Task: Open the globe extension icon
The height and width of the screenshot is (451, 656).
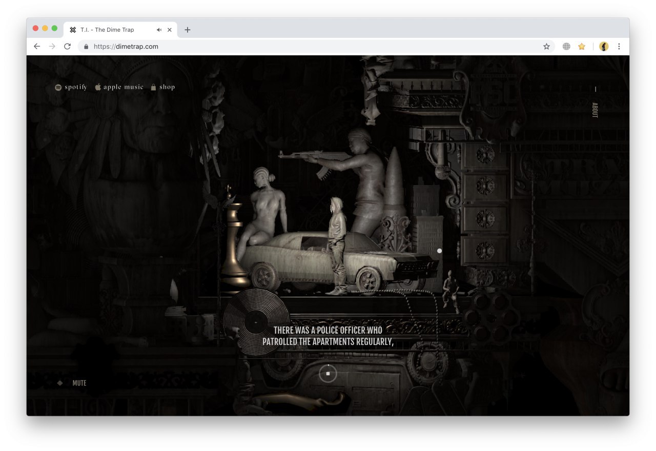Action: (x=566, y=46)
